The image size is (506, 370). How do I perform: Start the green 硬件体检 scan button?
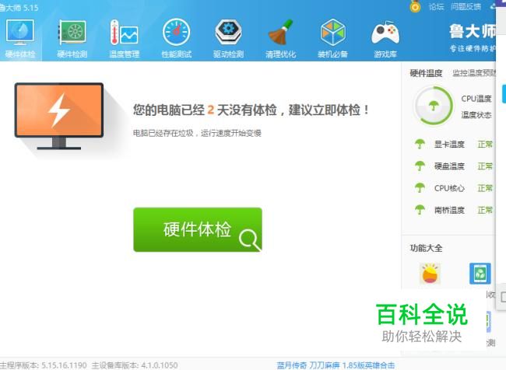198,229
